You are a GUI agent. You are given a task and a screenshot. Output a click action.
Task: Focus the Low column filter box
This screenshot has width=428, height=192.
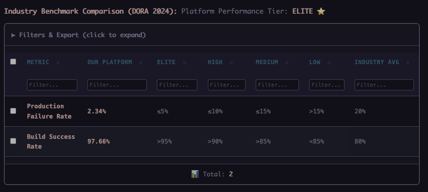(x=327, y=85)
